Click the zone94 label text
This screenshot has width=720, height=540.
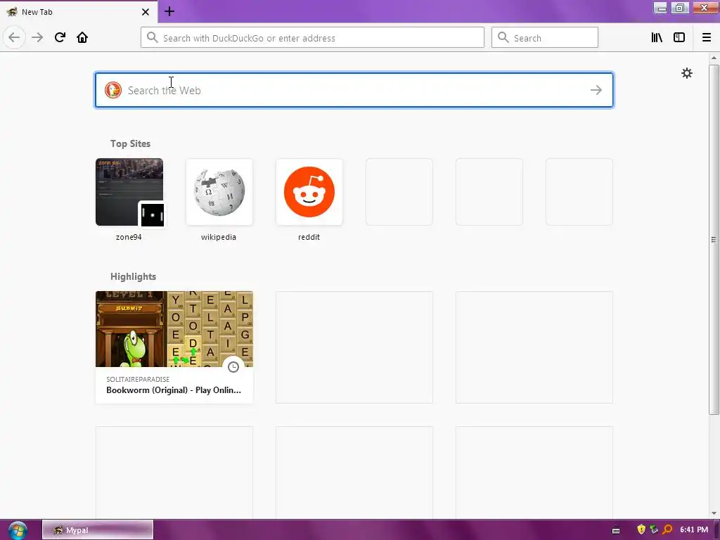coord(129,237)
